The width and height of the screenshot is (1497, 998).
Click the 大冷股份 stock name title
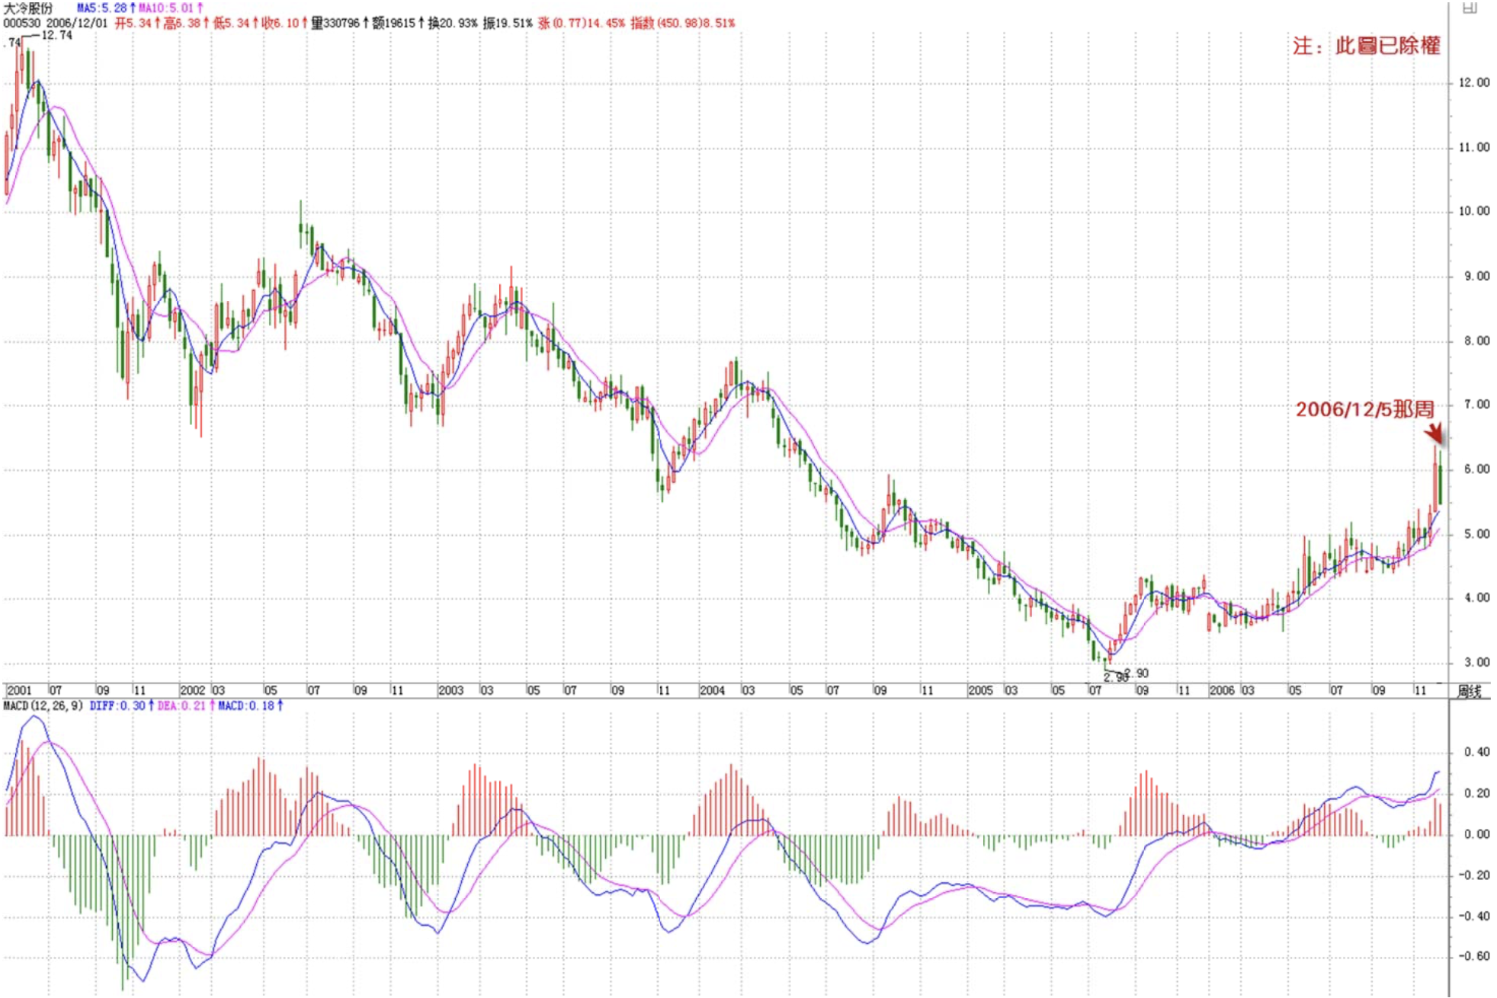[x=29, y=8]
